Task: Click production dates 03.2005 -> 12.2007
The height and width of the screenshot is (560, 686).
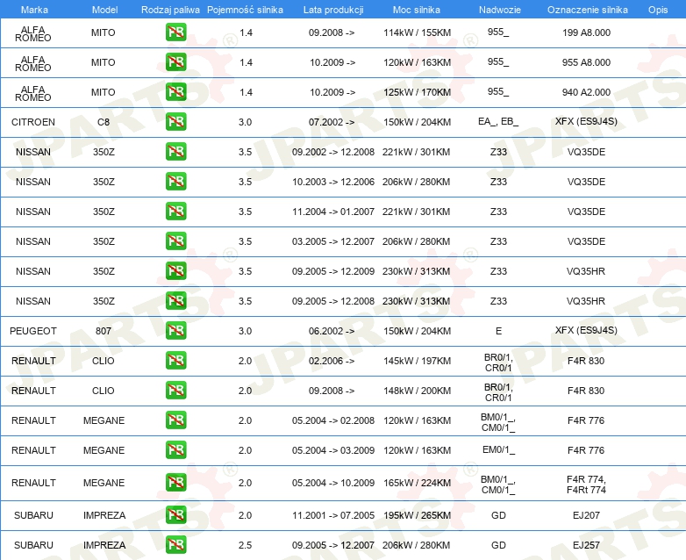Action: click(333, 241)
